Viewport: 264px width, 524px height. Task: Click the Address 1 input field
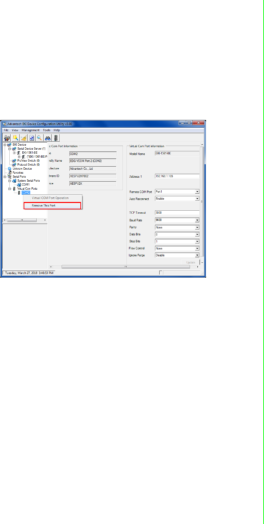tap(177, 176)
